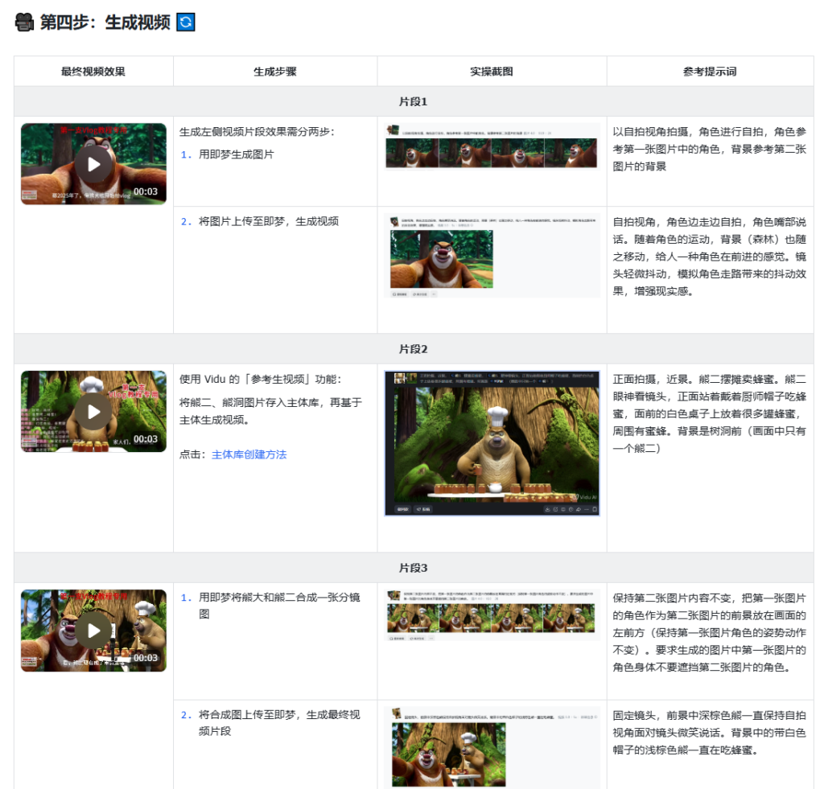Play the 片段2 honey stand video
Viewport: 824px width, 789px height.
93,411
